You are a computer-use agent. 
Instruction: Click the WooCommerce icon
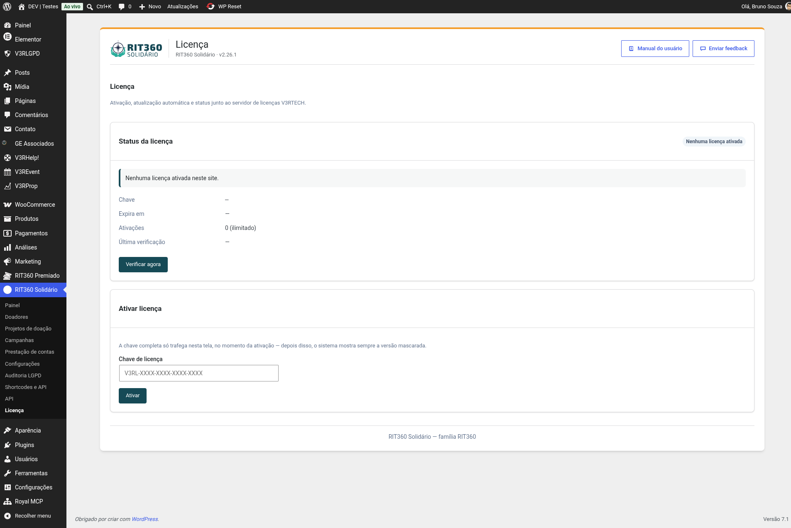click(x=7, y=205)
